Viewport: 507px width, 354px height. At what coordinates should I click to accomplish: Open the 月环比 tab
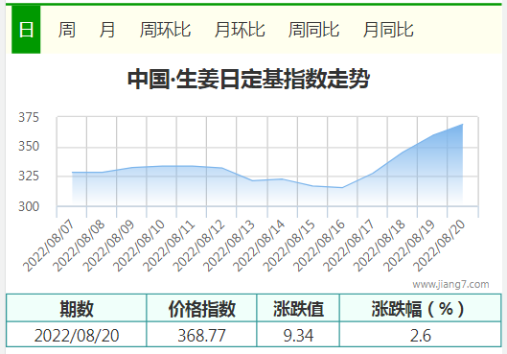point(240,30)
